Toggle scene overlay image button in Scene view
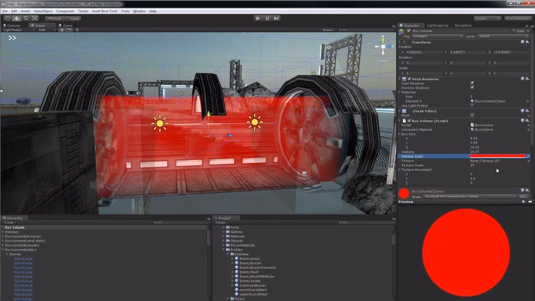Screen dimensions: 535x301 point(69,30)
